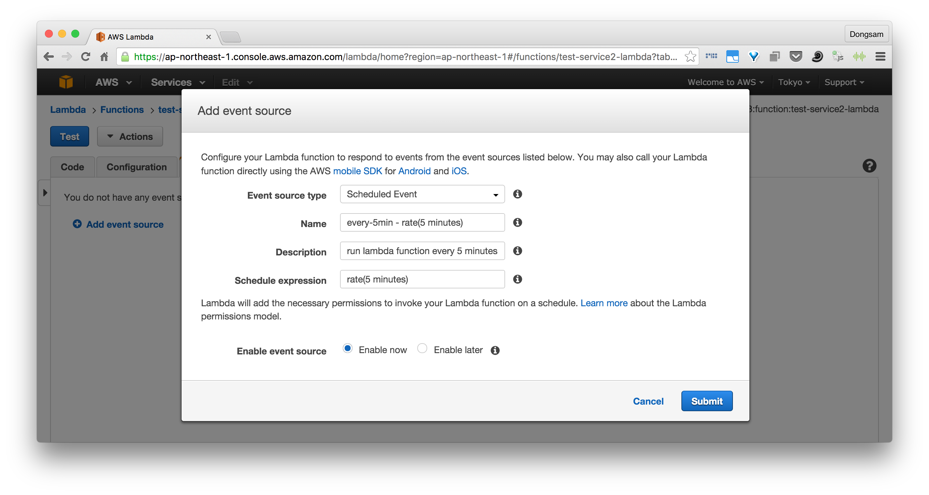The height and width of the screenshot is (495, 929).
Task: Open the Learn more link
Action: [x=604, y=303]
